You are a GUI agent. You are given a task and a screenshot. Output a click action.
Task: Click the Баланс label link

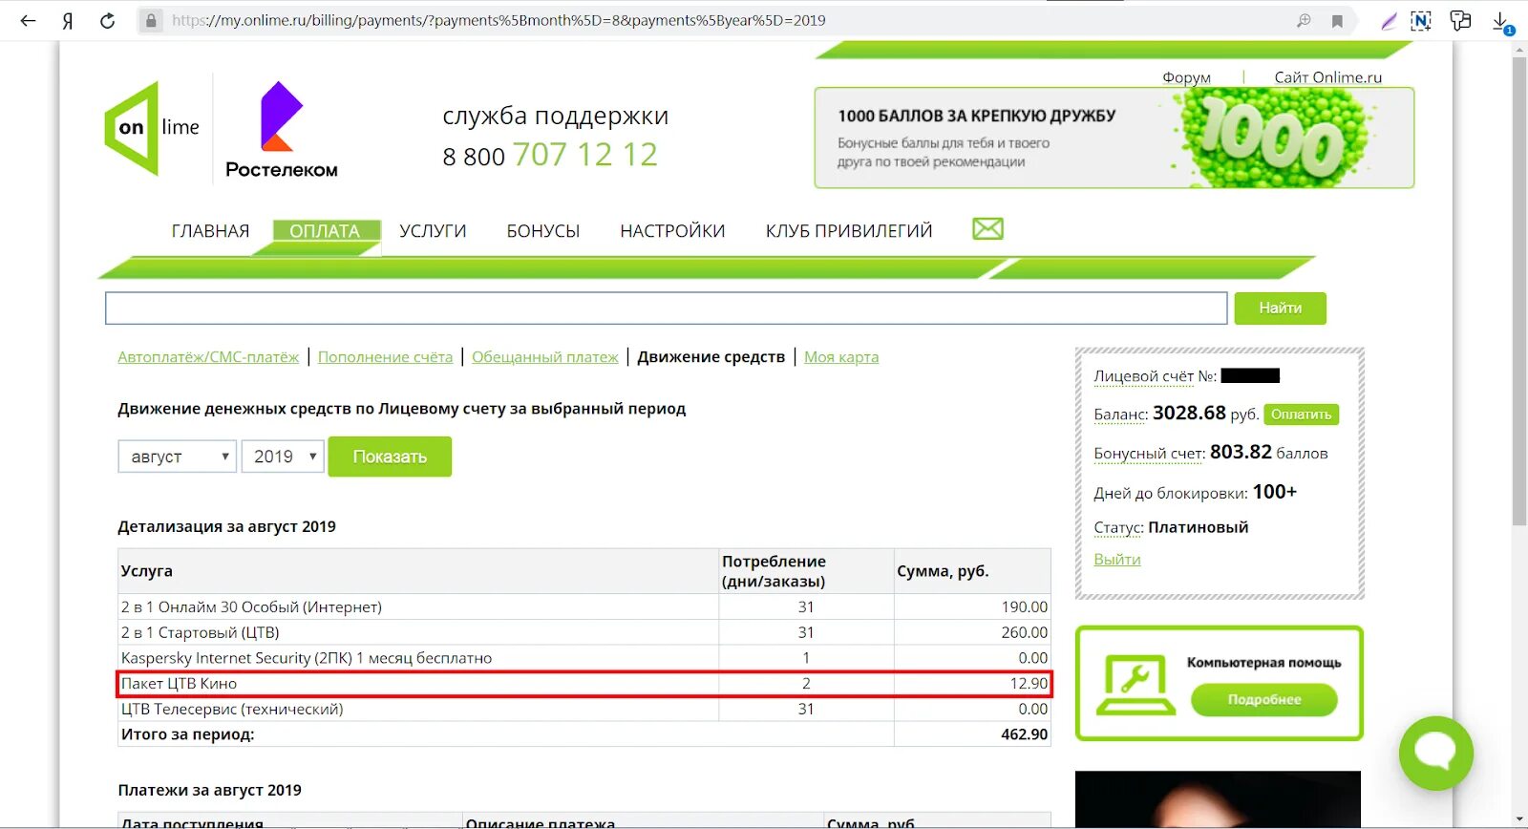(1120, 414)
